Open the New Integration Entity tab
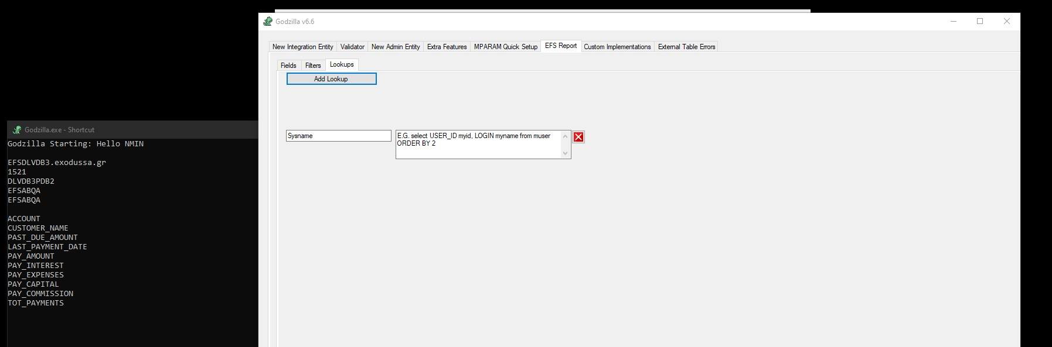This screenshot has height=347, width=1052. [x=302, y=47]
